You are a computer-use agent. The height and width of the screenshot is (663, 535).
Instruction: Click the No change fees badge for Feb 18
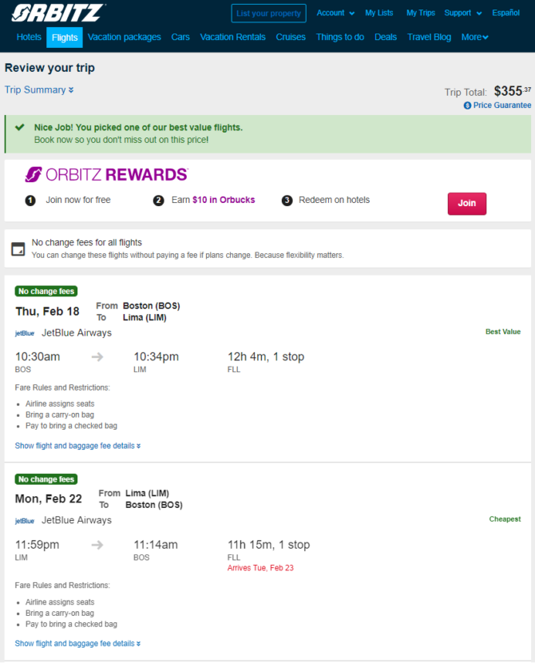(46, 292)
